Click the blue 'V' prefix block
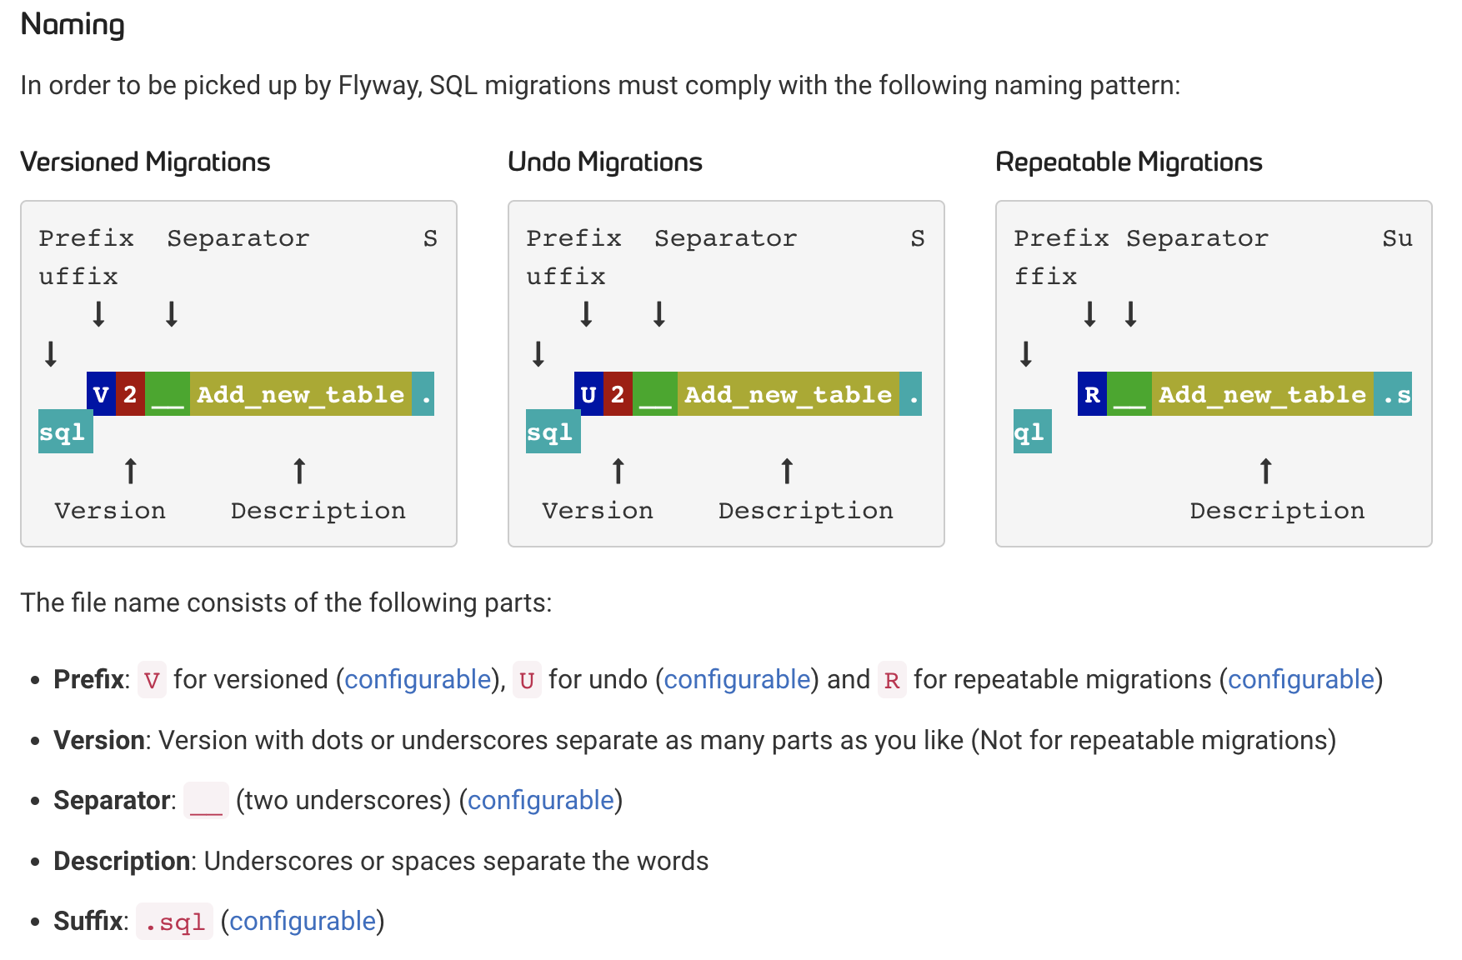1462x960 pixels. click(x=102, y=394)
